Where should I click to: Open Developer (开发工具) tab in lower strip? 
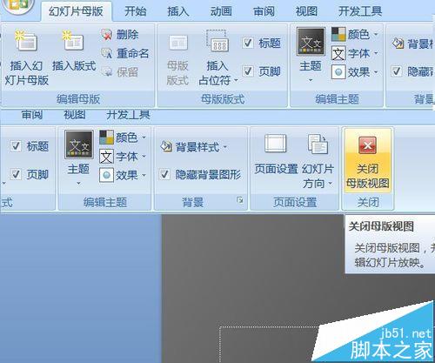(x=128, y=115)
